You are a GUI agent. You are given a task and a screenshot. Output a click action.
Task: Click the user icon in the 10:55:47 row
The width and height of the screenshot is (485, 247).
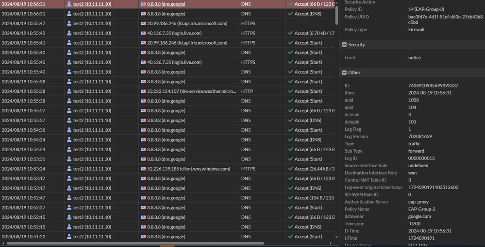[69, 23]
